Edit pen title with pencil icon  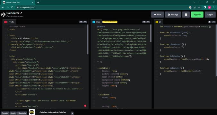(x=21, y=13)
